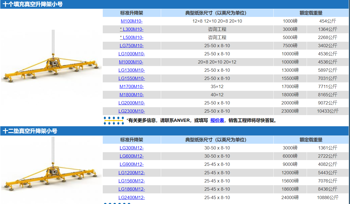Screen dimensions: 350x204
Task: Click 典型纸张尺寸 header in ten-pad table
Action: (217, 13)
